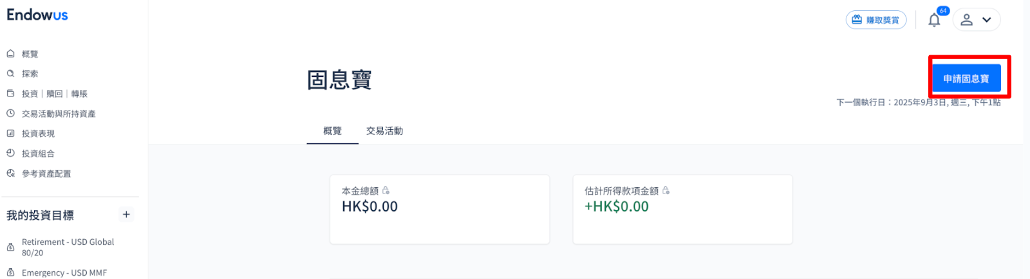Click the Endowus logo
1030x279 pixels.
pyautogui.click(x=37, y=15)
